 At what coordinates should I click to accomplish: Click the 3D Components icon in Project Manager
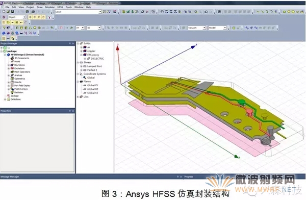pos(12,58)
